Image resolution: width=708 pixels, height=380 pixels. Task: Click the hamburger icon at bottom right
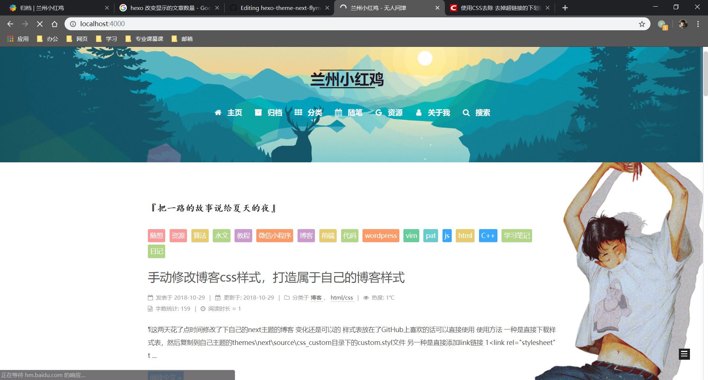coord(684,354)
